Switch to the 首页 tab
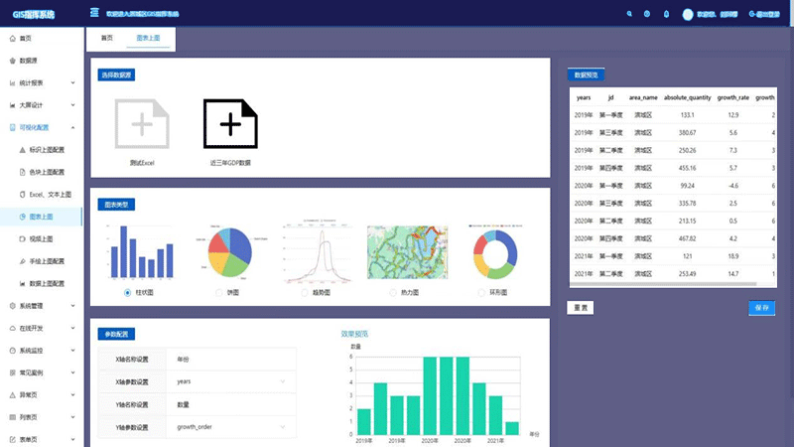Image resolution: width=794 pixels, height=447 pixels. (x=106, y=38)
